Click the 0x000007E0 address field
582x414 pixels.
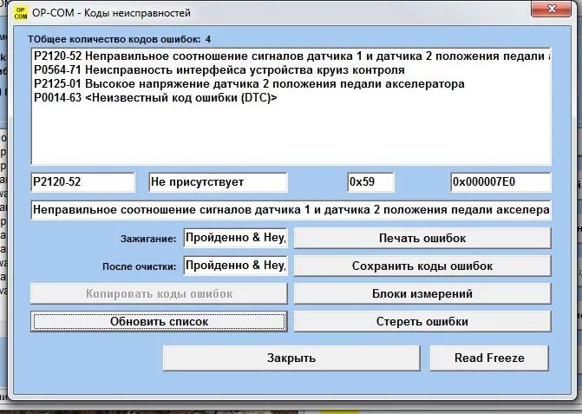pos(500,182)
